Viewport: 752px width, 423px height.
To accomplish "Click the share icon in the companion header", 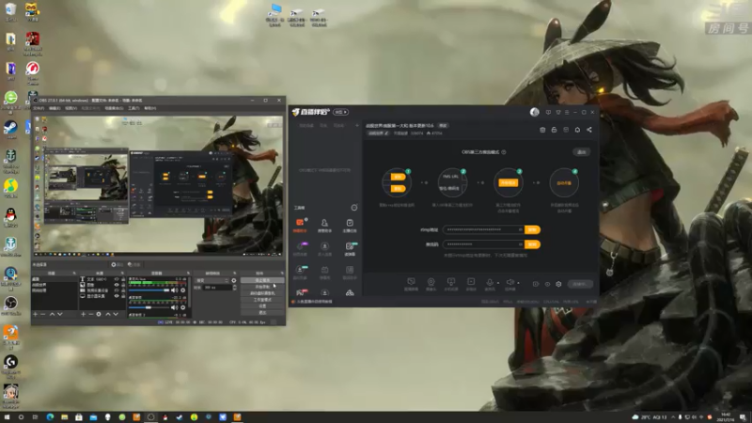I will click(589, 130).
